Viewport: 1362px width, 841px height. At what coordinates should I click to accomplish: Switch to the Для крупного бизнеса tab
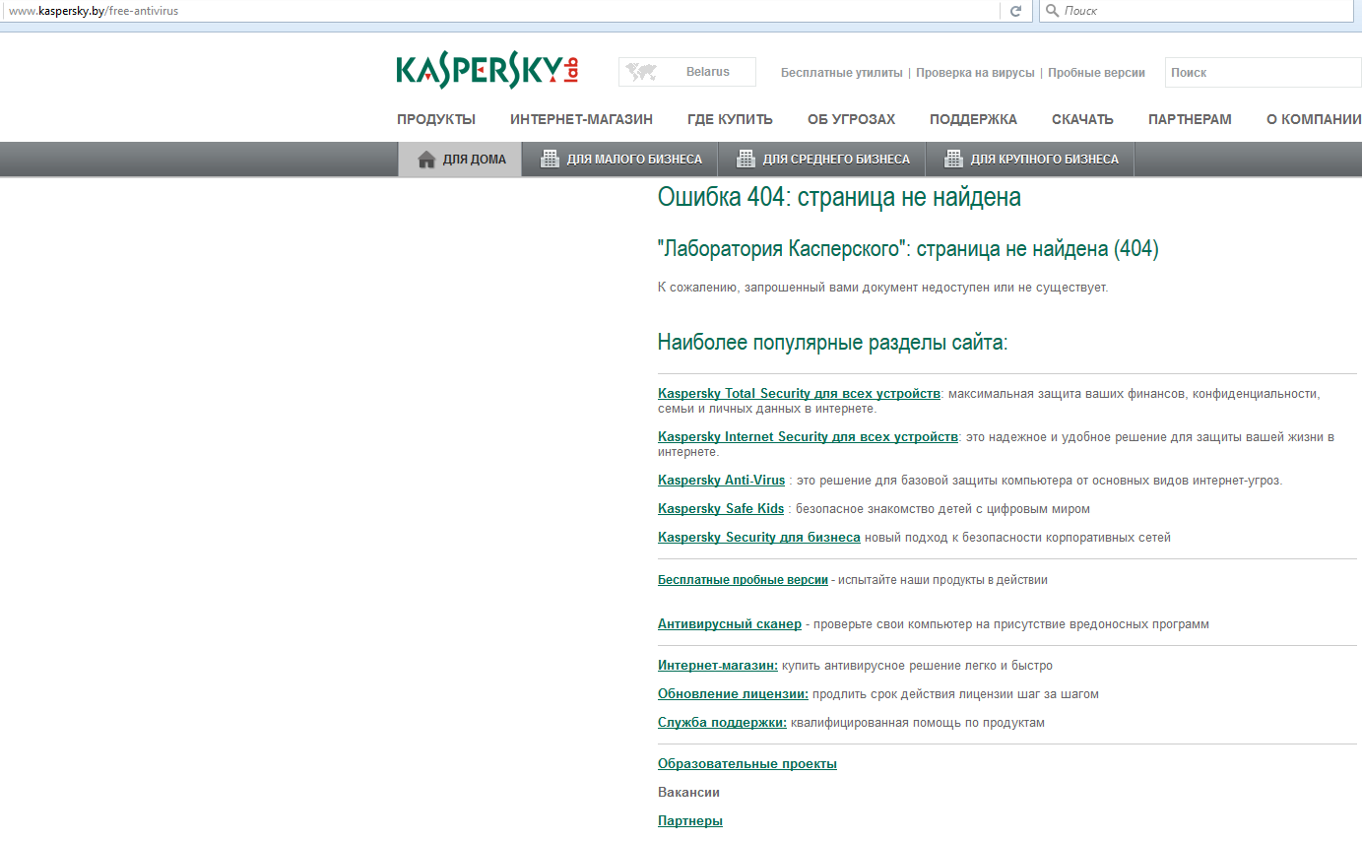tap(1030, 160)
